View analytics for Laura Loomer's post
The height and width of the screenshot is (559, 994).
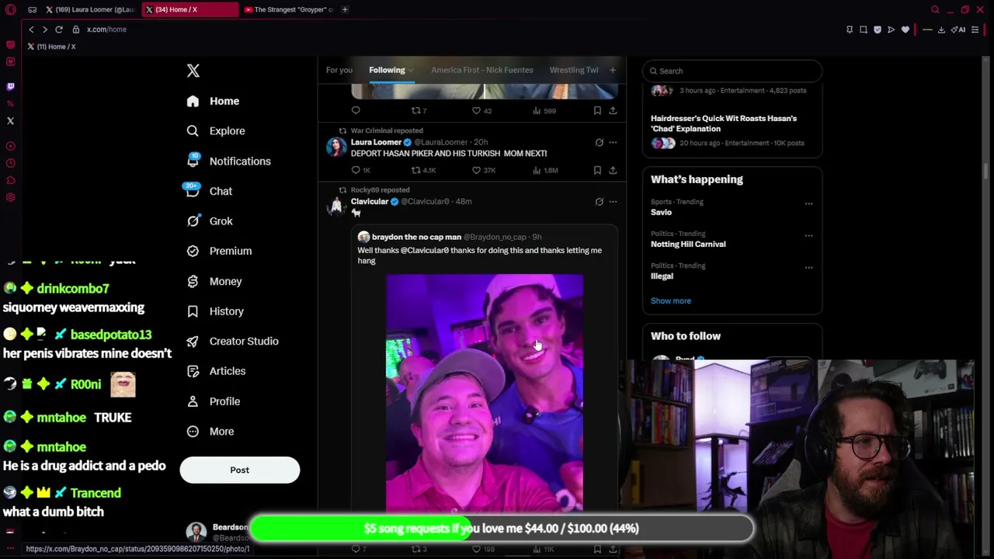click(547, 170)
